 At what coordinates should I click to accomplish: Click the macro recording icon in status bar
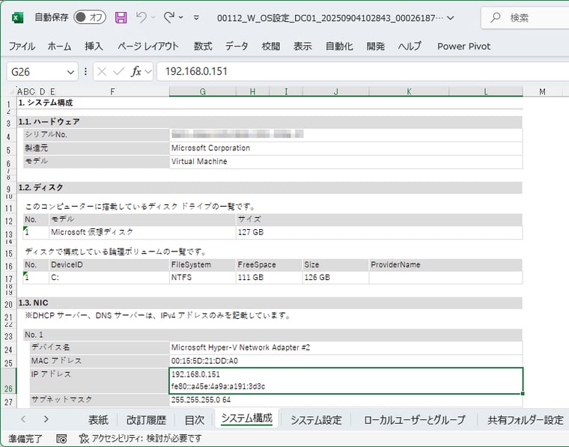[61, 438]
